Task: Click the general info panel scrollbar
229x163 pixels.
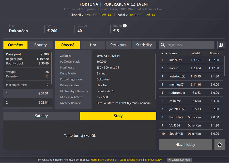Action: pyautogui.click(x=155, y=76)
